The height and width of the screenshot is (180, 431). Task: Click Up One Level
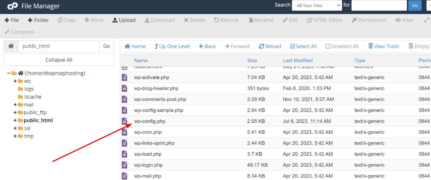pyautogui.click(x=172, y=46)
